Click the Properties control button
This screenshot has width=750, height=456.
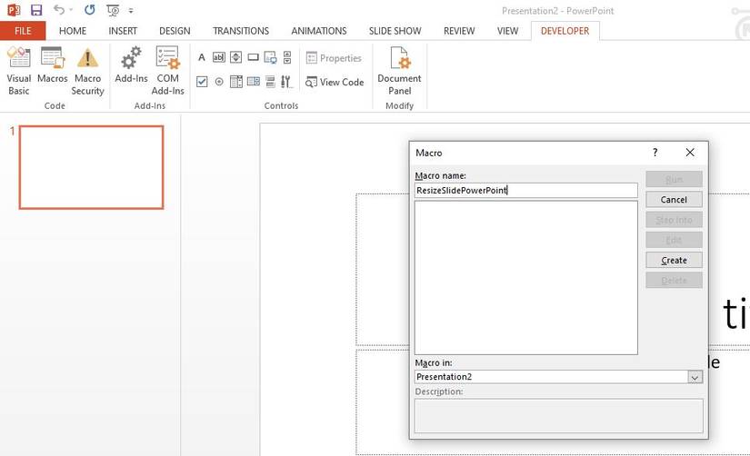pyautogui.click(x=334, y=58)
